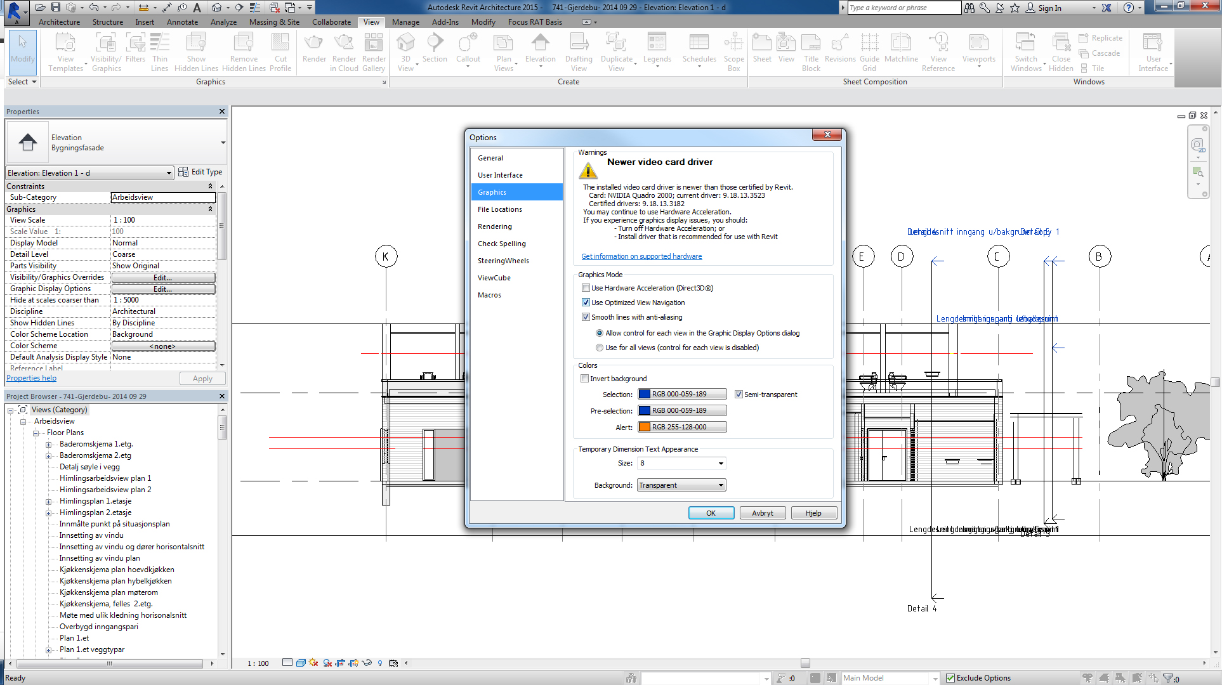The image size is (1222, 685).
Task: Select Use for all views radio button
Action: (x=600, y=348)
